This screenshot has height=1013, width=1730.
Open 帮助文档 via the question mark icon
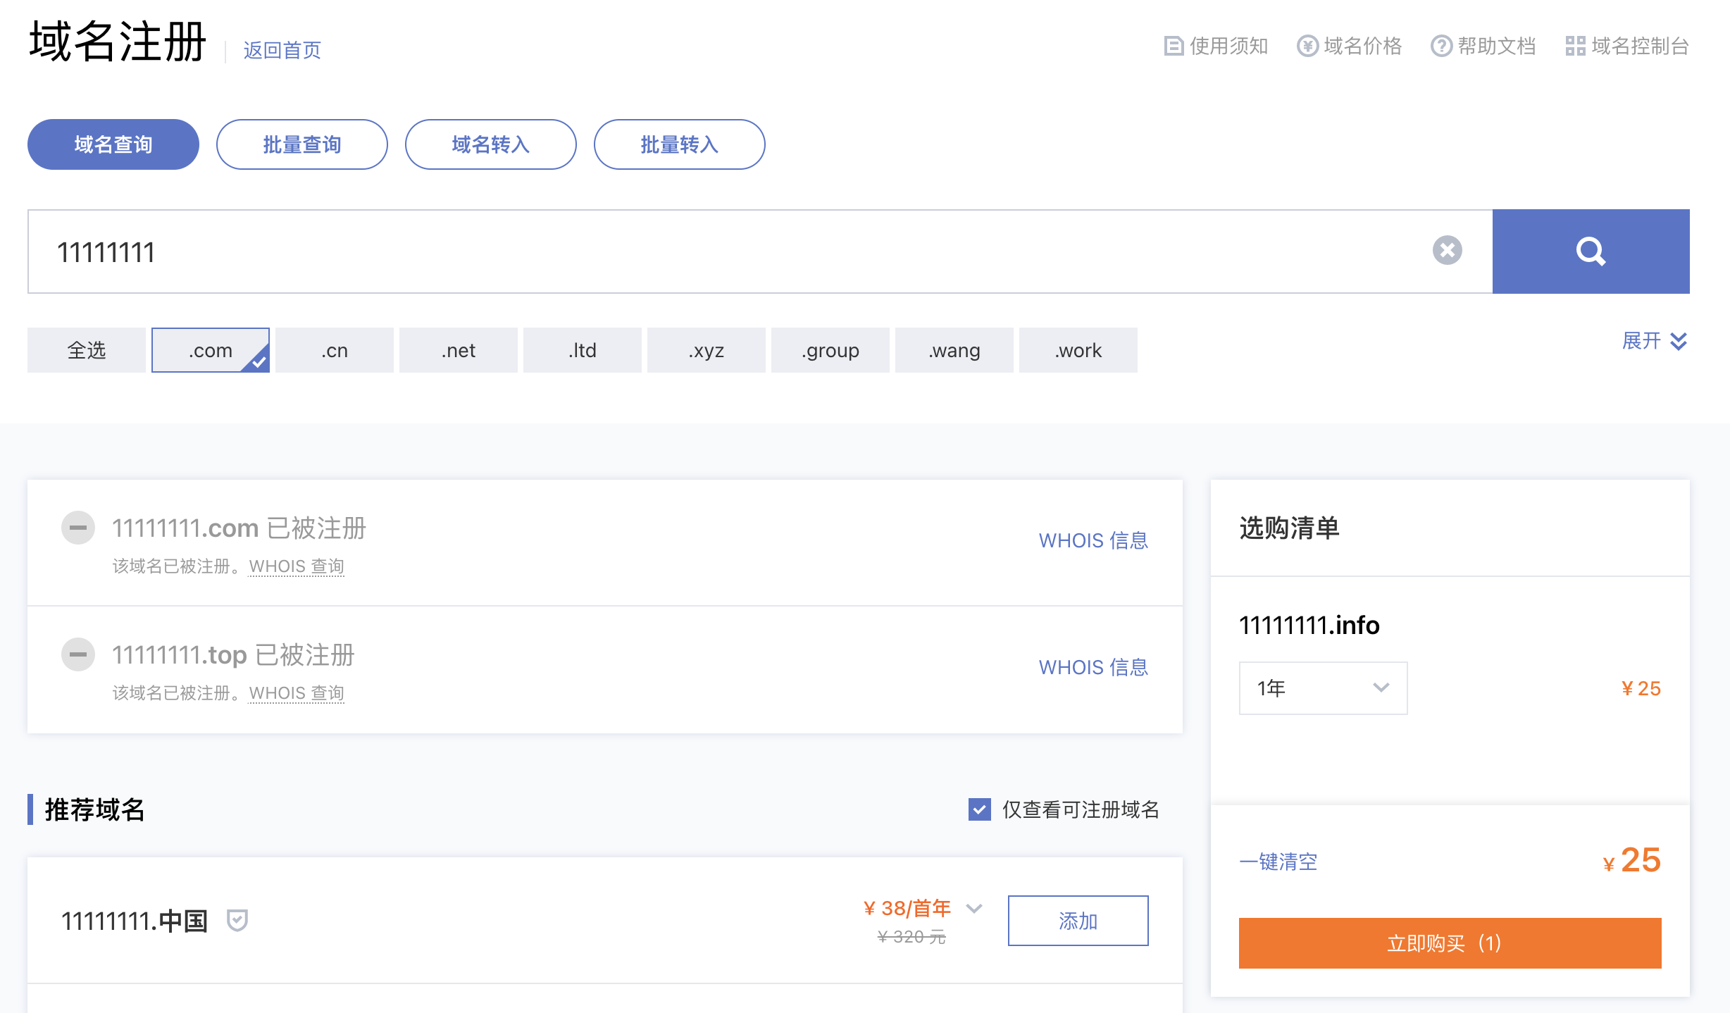tap(1440, 46)
